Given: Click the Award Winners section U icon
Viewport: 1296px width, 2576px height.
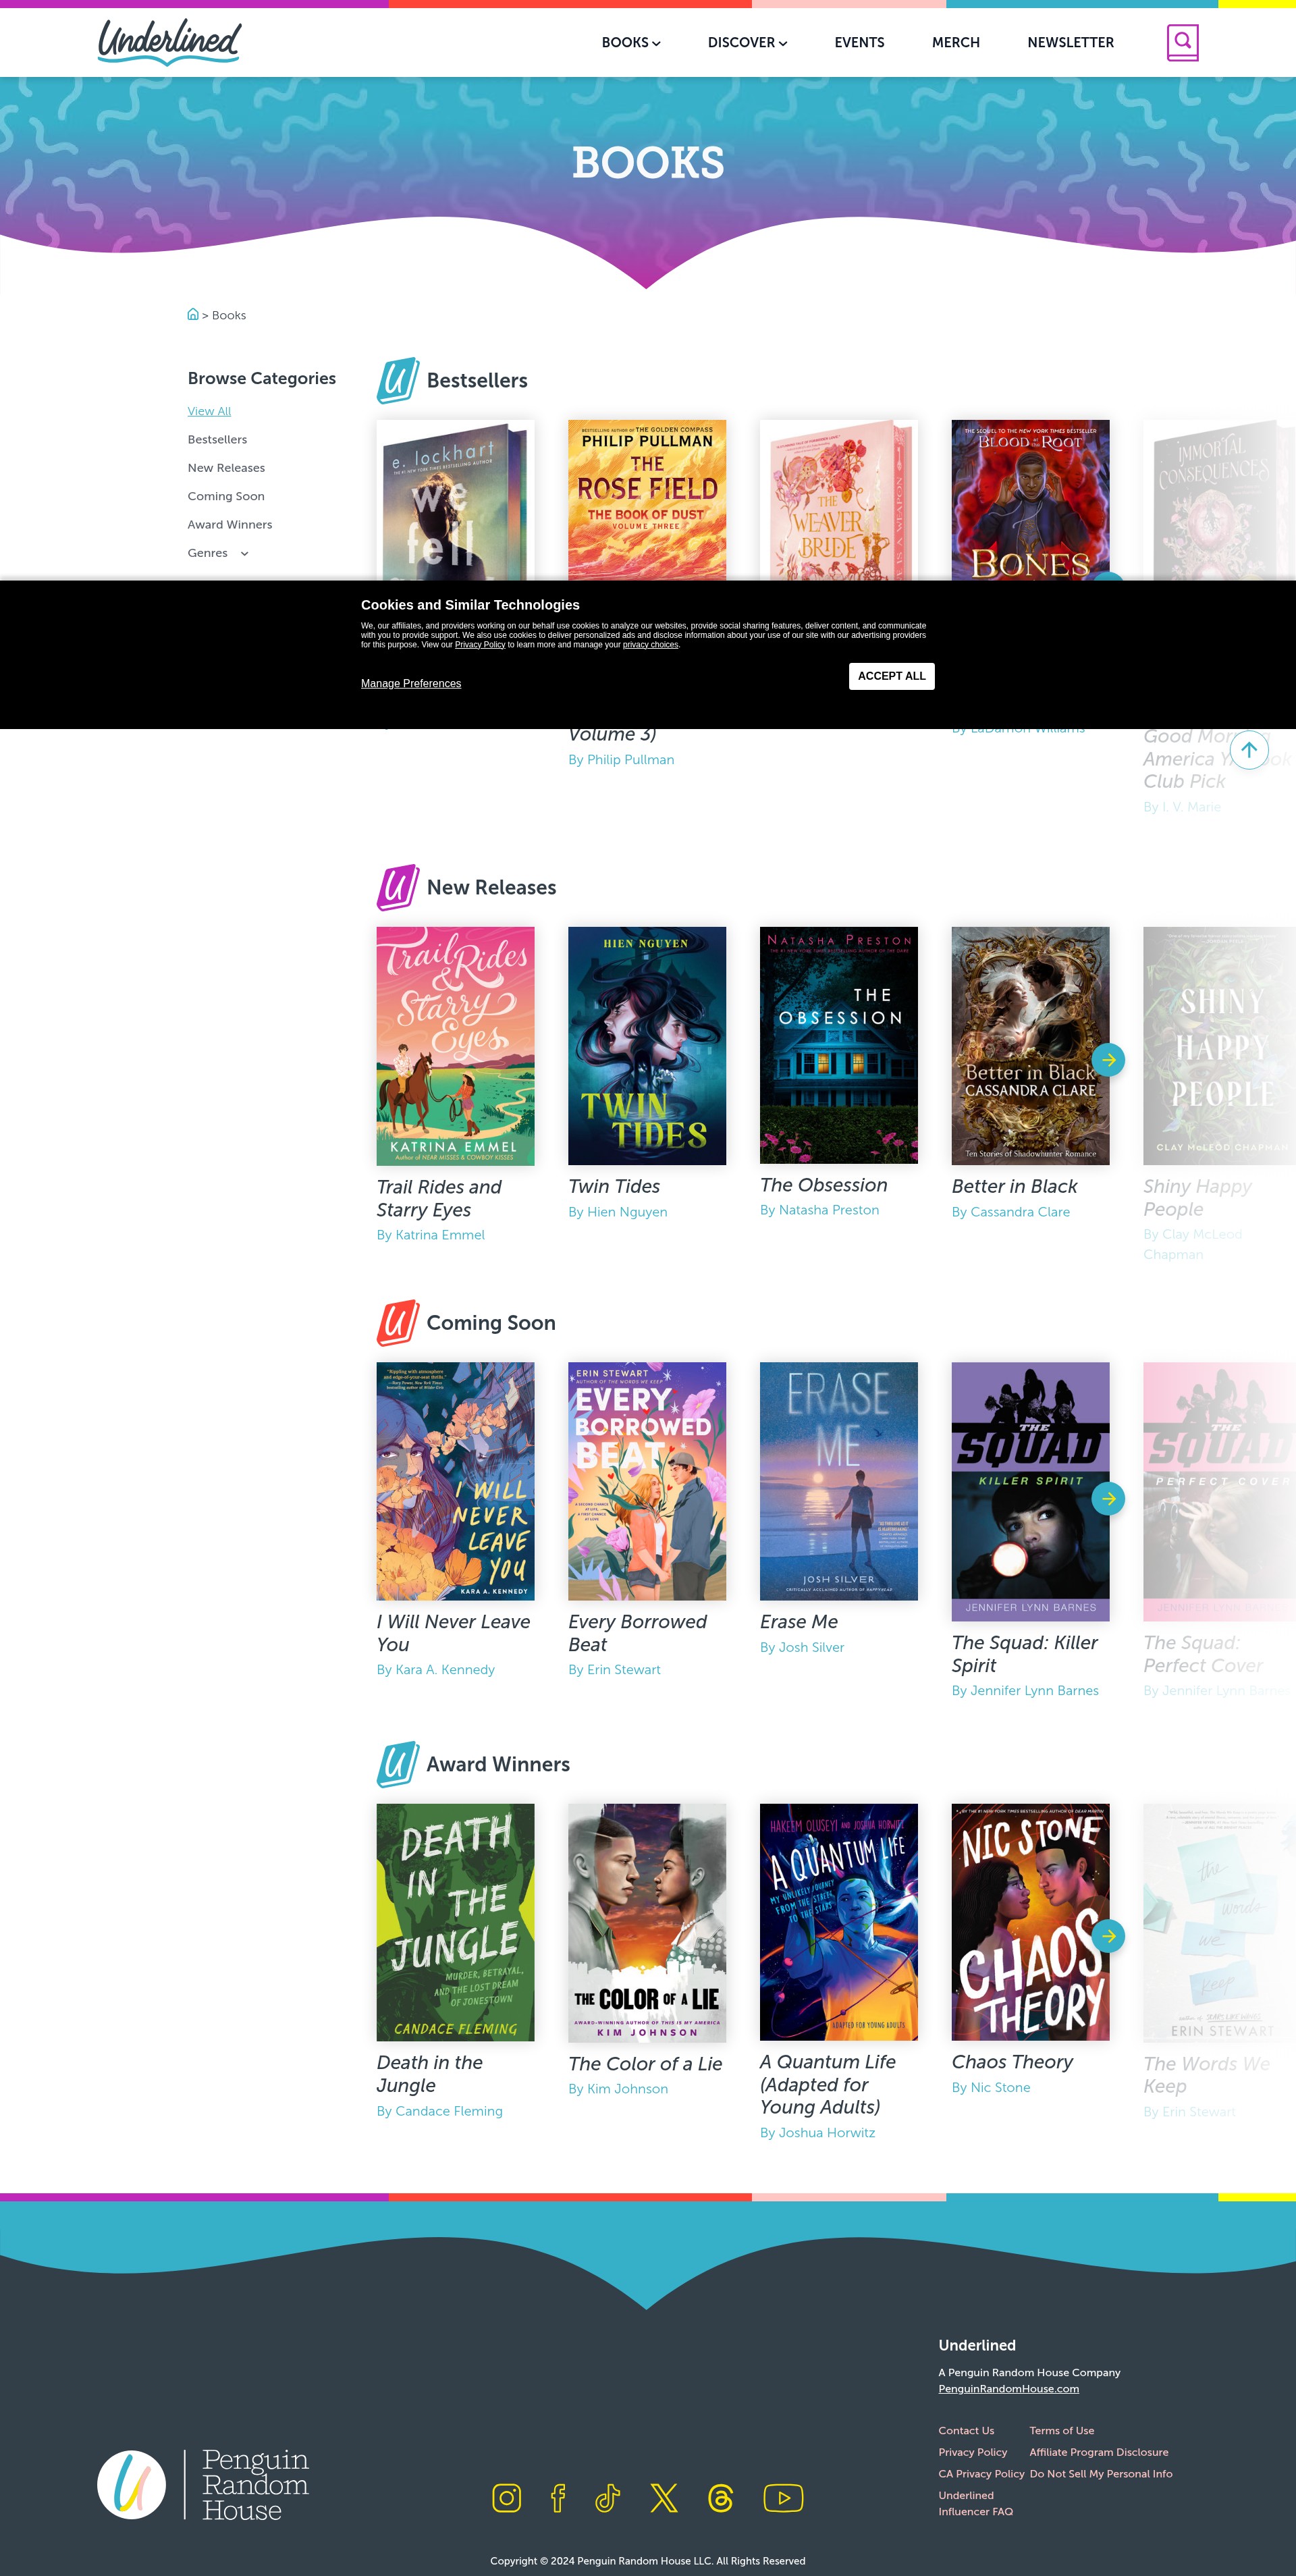Looking at the screenshot, I should click(398, 1764).
